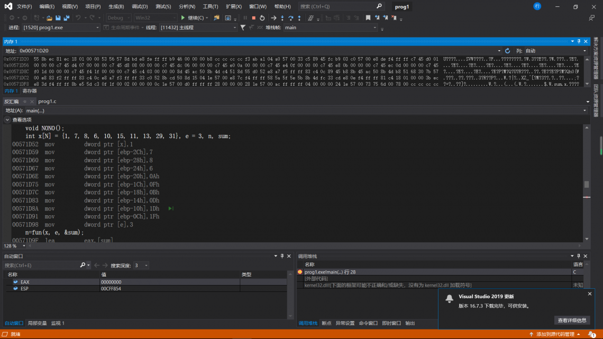The width and height of the screenshot is (603, 339).
Task: Clear all bookmarks with the red-x bookmark icon
Action: pos(394,17)
